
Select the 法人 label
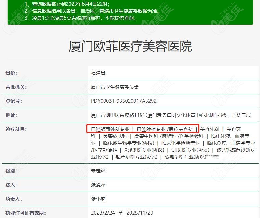pyautogui.click(x=11, y=185)
